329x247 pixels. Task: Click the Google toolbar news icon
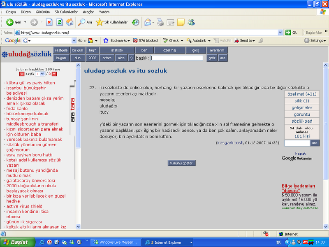[90, 40]
